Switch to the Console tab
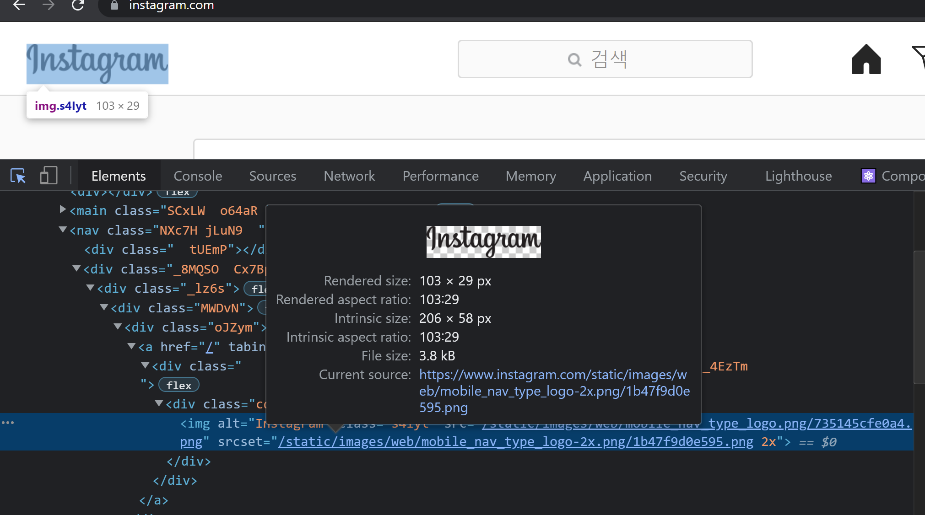Viewport: 925px width, 515px height. click(x=198, y=176)
